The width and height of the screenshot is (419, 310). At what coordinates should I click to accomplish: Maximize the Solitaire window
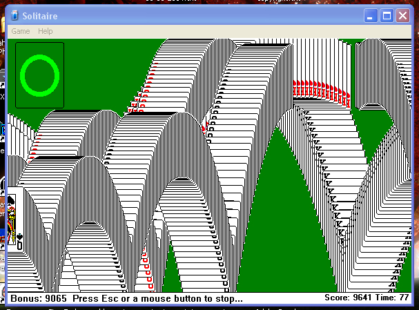coord(387,15)
